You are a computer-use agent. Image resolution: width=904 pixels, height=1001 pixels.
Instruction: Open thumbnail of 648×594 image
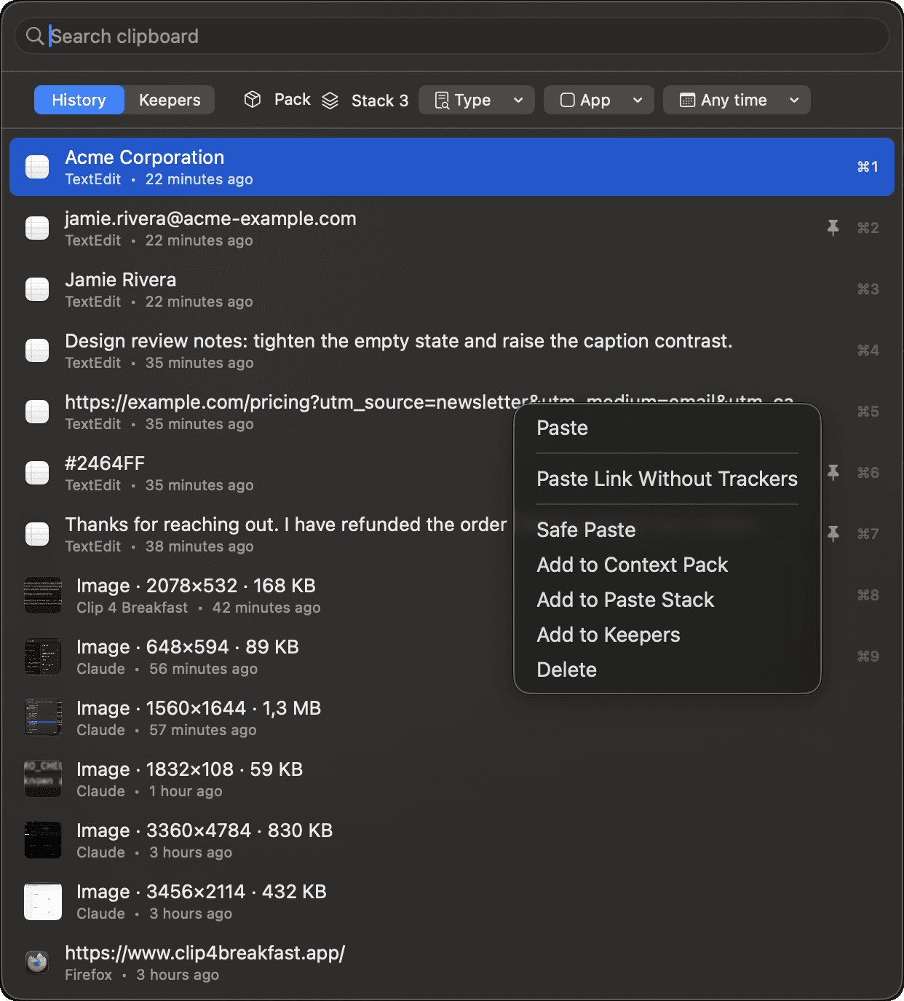43,656
